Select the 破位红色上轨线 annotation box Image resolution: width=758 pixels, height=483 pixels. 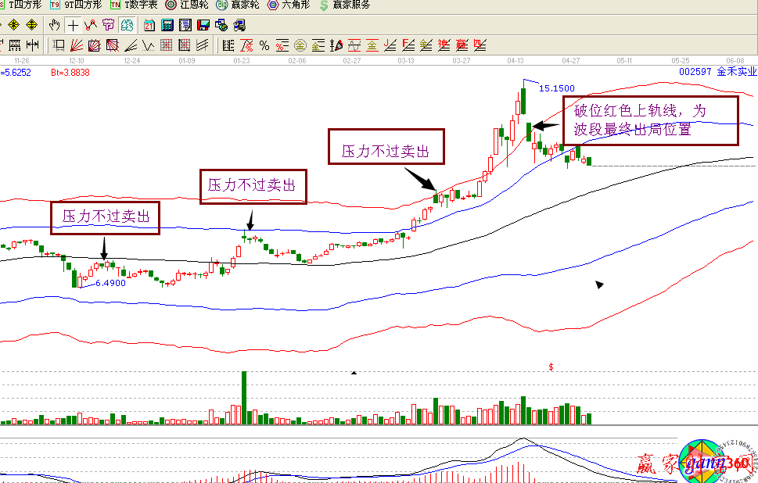click(650, 120)
